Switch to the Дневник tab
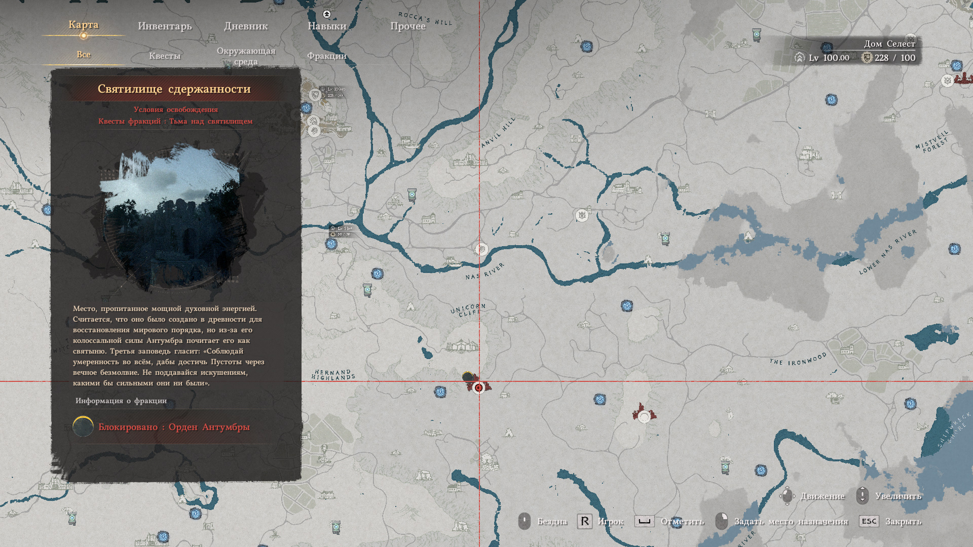973x547 pixels. click(246, 26)
